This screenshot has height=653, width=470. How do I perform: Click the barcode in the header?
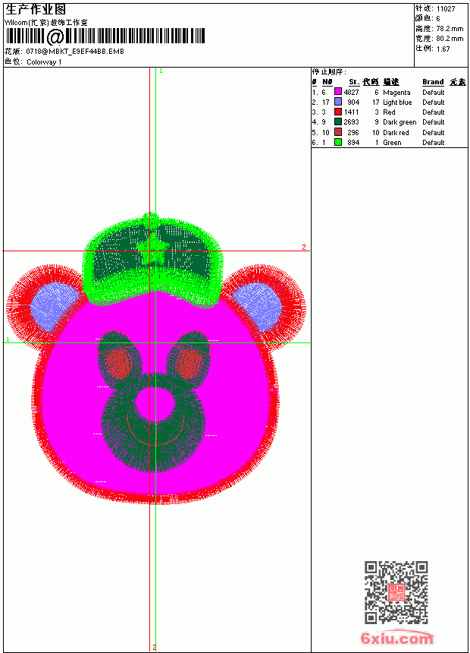click(105, 36)
